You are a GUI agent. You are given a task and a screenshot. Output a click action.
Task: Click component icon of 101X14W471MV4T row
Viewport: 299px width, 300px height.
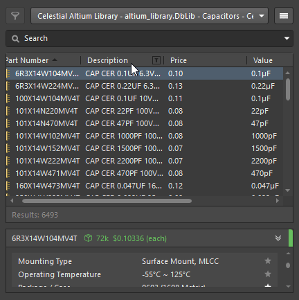tap(8, 173)
